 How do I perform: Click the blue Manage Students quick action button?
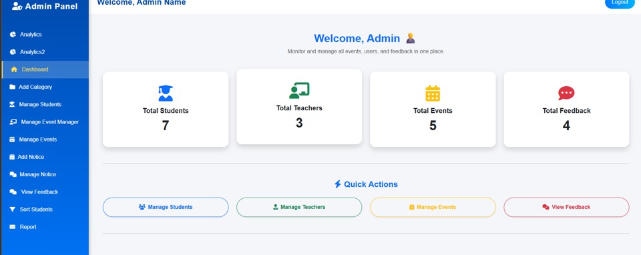coord(166,207)
